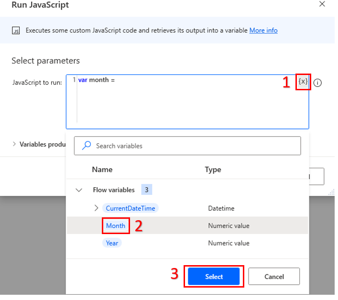Focus the Search variables field

pyautogui.click(x=187, y=146)
